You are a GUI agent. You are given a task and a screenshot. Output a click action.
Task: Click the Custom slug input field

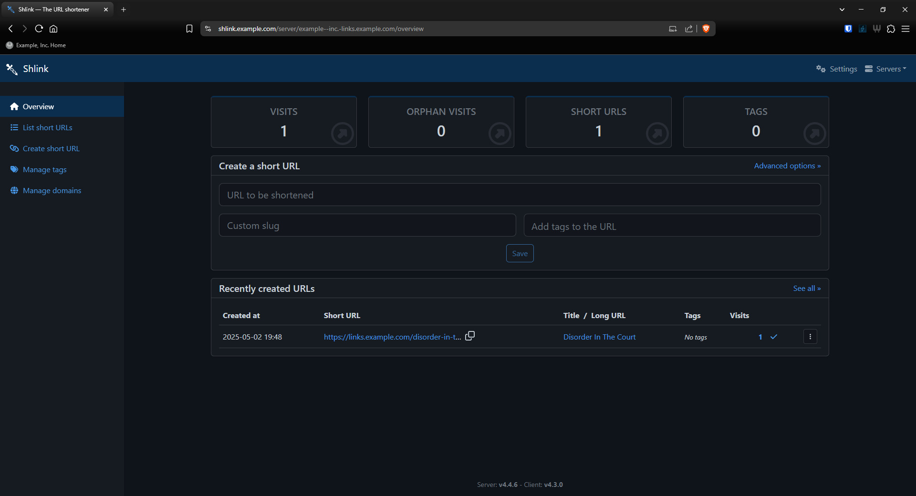pyautogui.click(x=367, y=225)
